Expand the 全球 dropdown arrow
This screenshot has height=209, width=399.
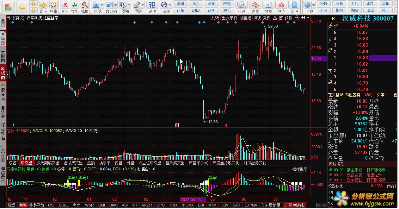tap(314, 5)
